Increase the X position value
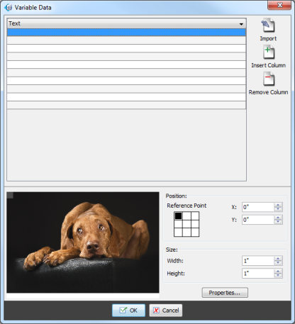Image resolution: width=295 pixels, height=324 pixels. click(x=278, y=205)
